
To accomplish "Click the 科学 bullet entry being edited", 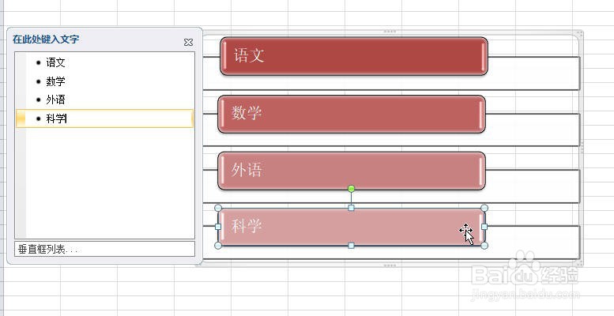I will pos(104,118).
